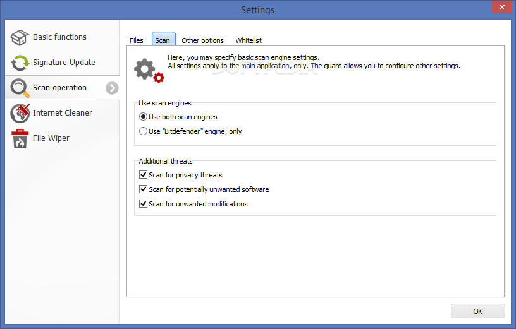Click the gear icon beside scan description

click(149, 71)
